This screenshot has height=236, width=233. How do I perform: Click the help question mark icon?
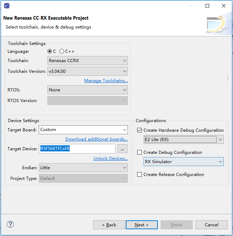(x=10, y=224)
